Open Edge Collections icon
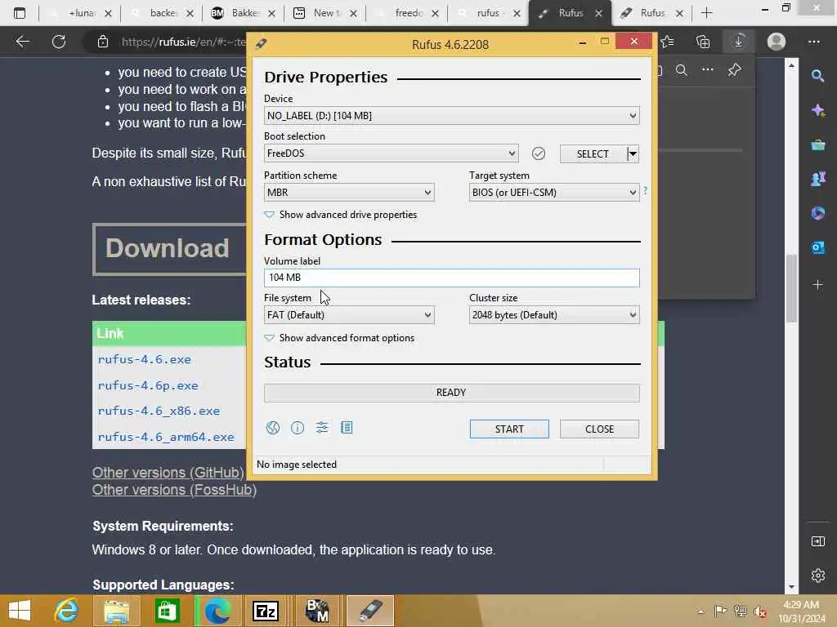The image size is (837, 627). (704, 42)
